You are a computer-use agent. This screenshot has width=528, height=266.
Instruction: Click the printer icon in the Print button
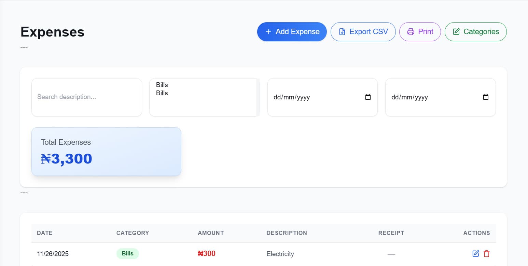[x=410, y=31]
